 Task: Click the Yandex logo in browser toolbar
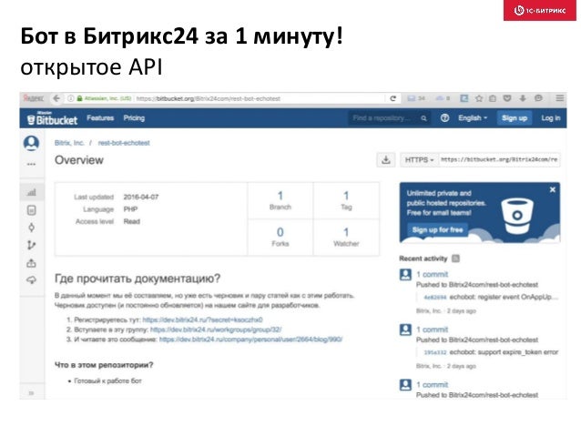(x=34, y=98)
